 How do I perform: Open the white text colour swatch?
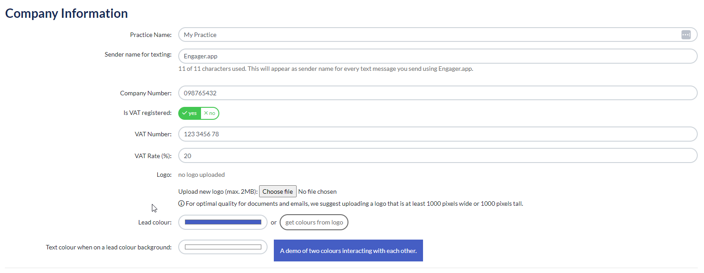(223, 247)
